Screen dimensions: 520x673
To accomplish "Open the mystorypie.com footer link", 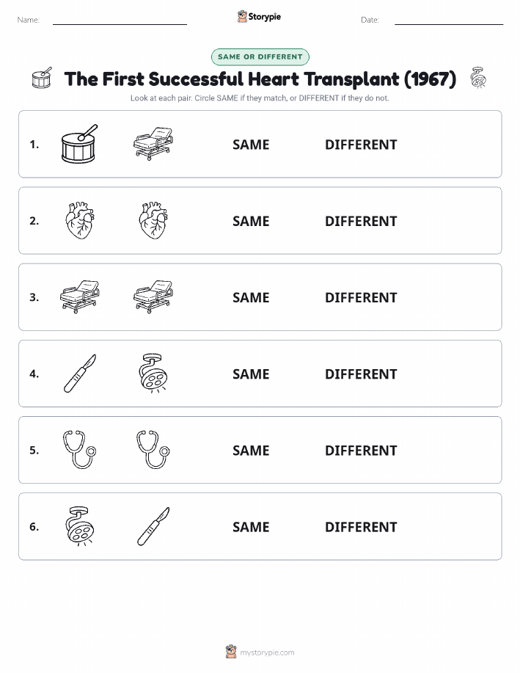I will (267, 652).
